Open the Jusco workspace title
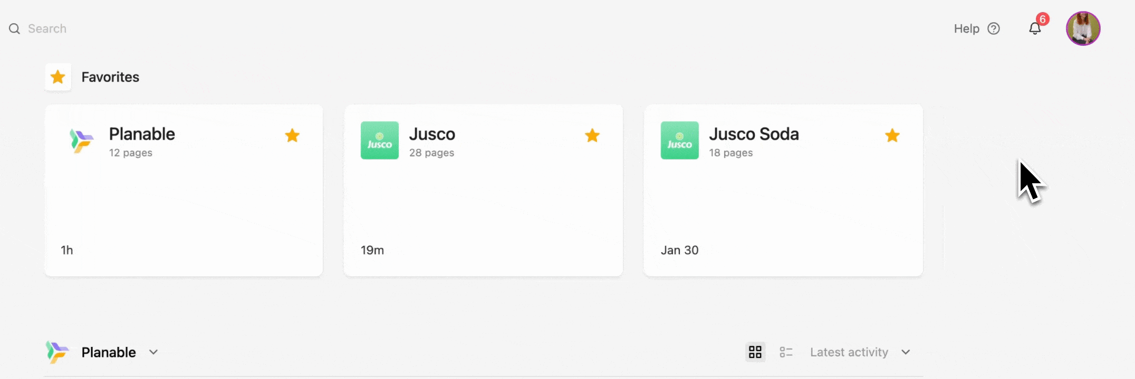The height and width of the screenshot is (379, 1135). point(432,134)
